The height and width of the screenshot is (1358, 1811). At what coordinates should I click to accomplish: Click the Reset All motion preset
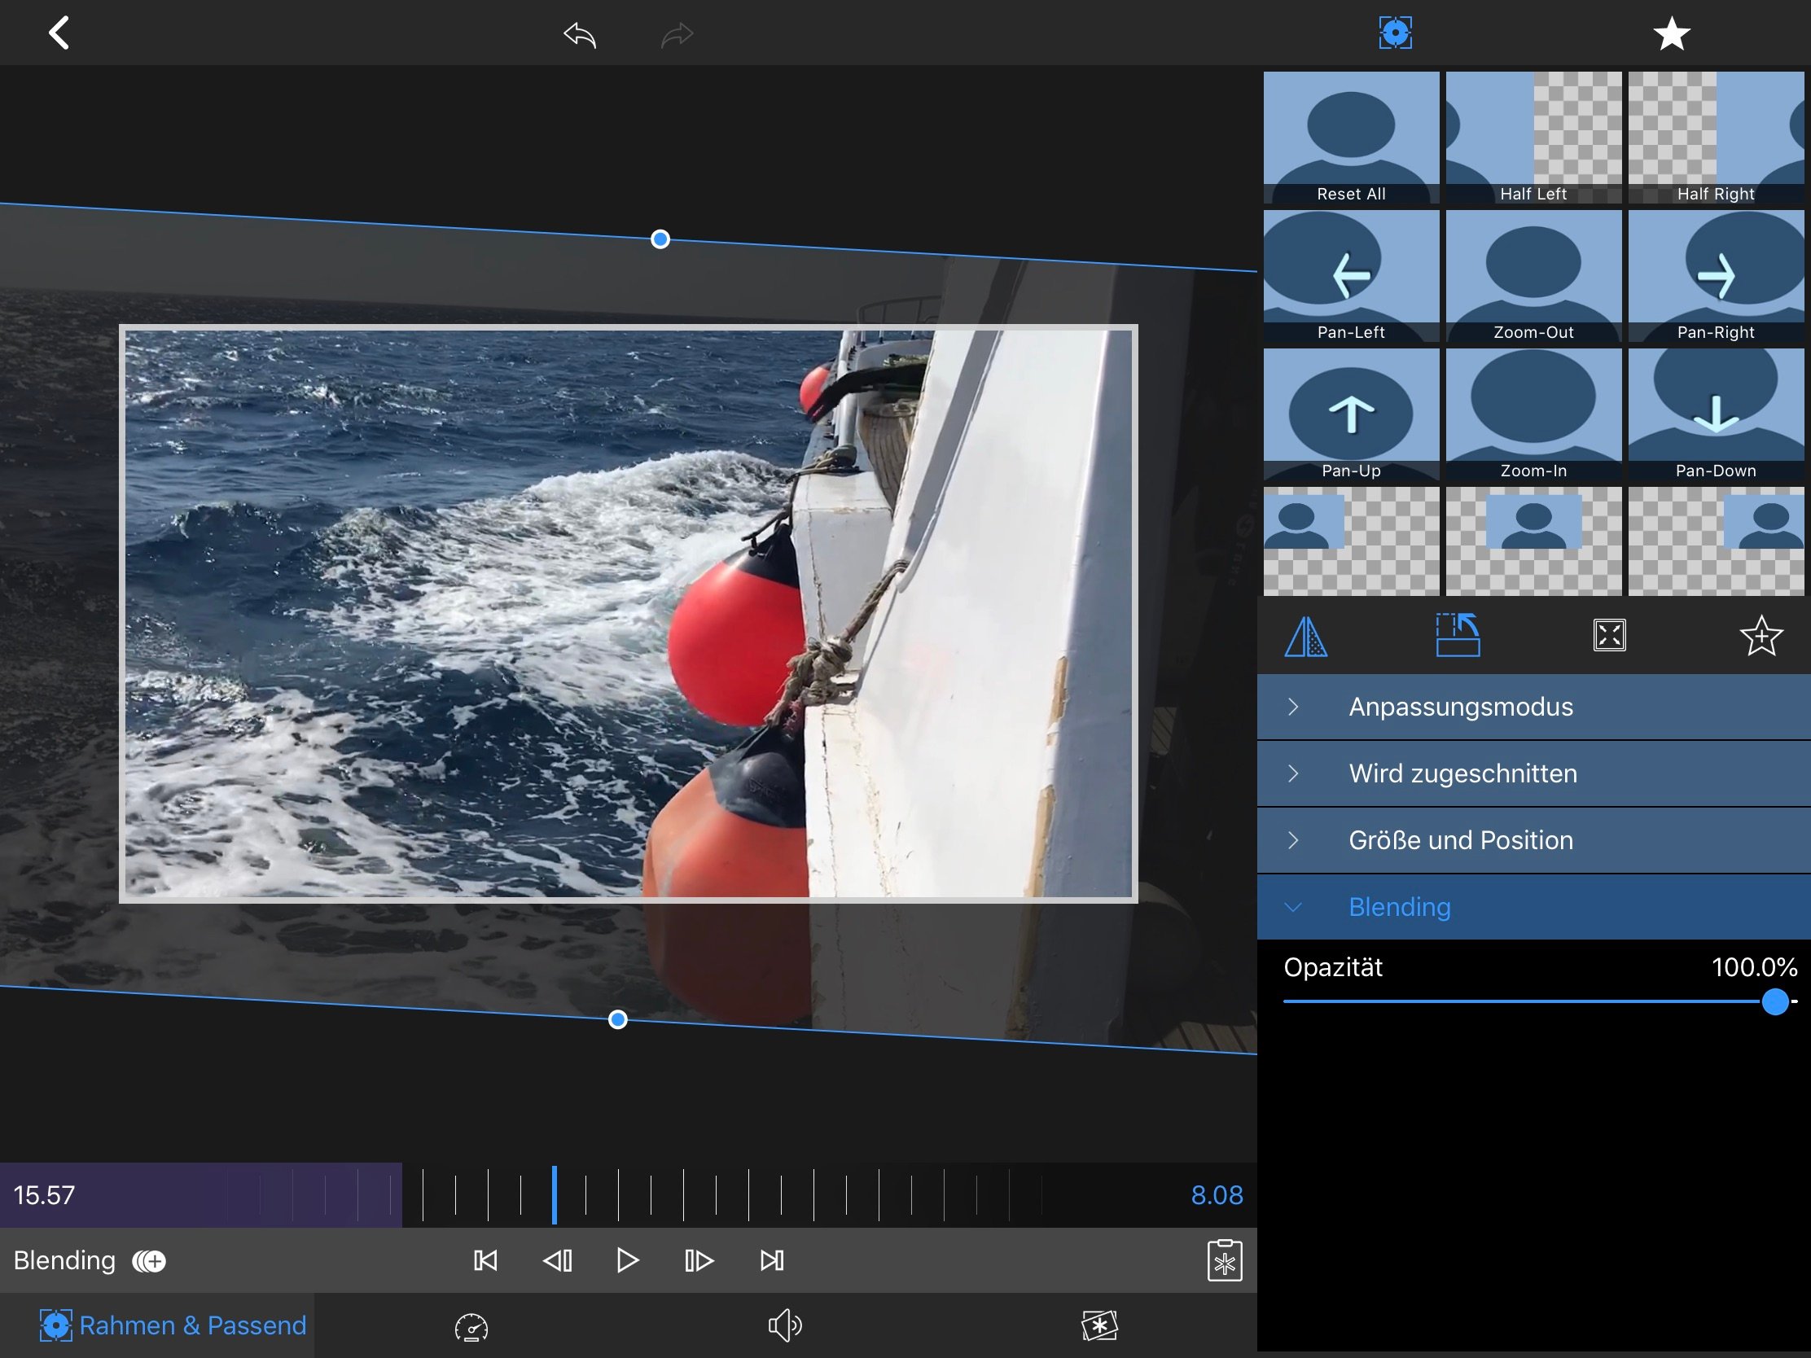(x=1349, y=135)
